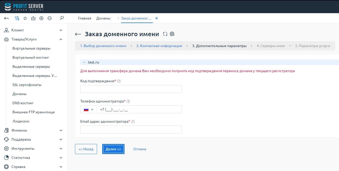Viewport: 339px width, 171px height.
Task: Click the back arrow beside the page title
Action: click(x=78, y=34)
